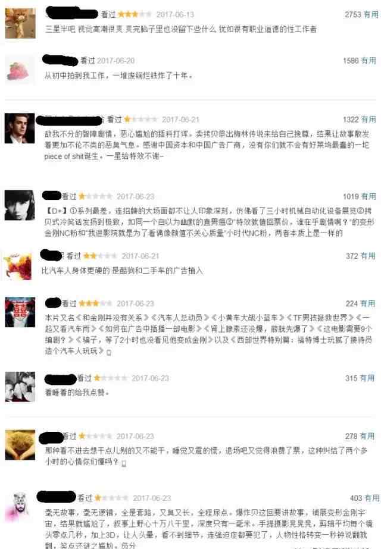Viewport: 381px width, 549px height.
Task: Mark the 2753-vote review as 有用
Action: coord(371,14)
